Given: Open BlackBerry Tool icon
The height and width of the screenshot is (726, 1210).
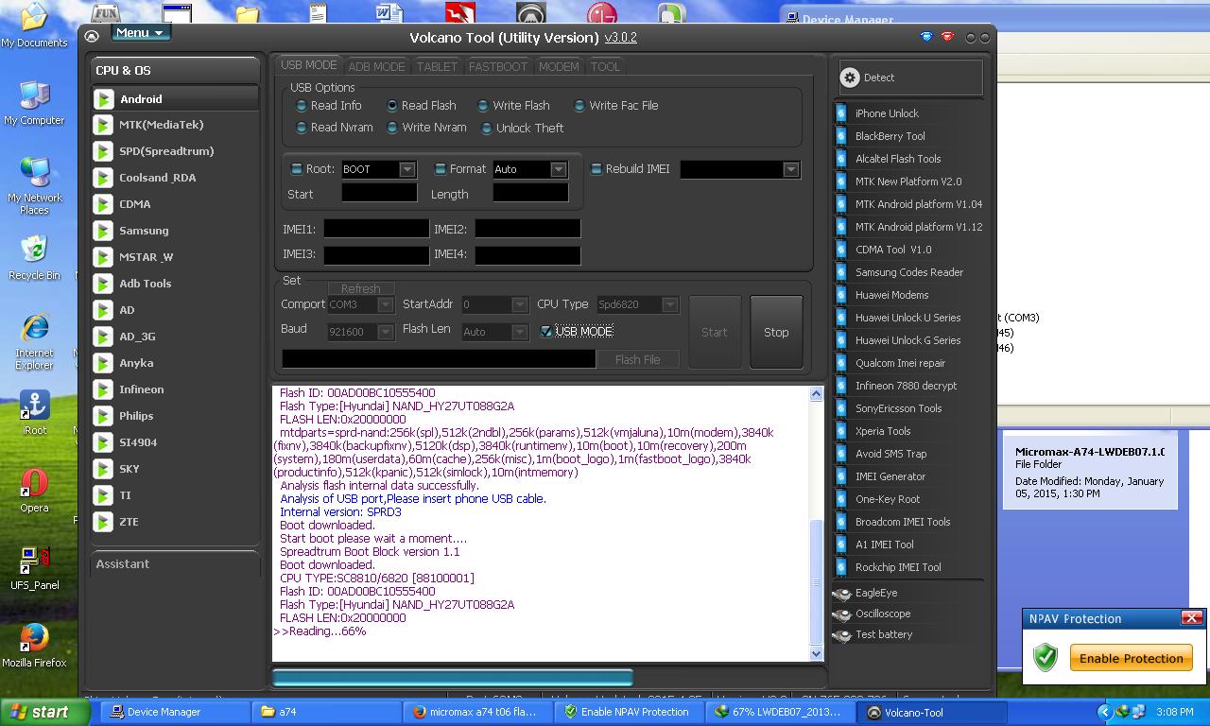Looking at the screenshot, I should tap(841, 136).
